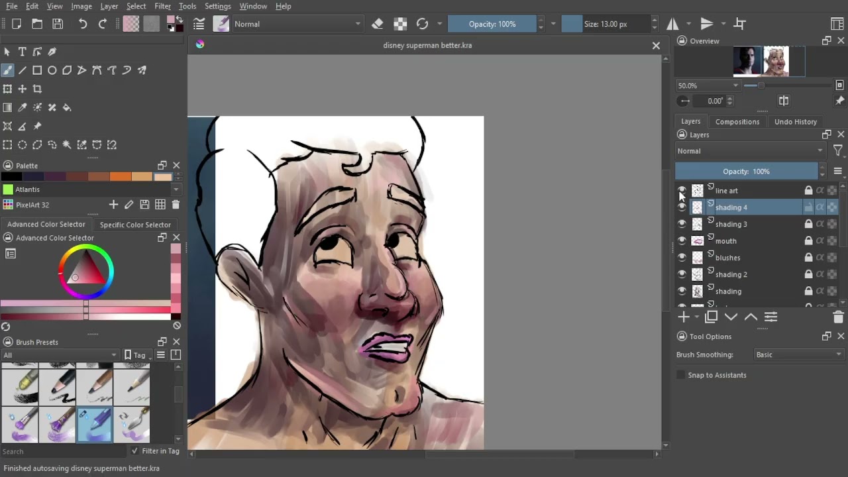Viewport: 848px width, 477px height.
Task: Enable Snap to Assistants checkbox
Action: pyautogui.click(x=681, y=375)
